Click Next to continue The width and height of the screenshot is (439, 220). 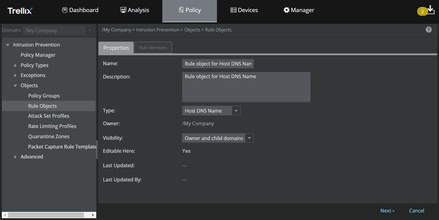[387, 211]
